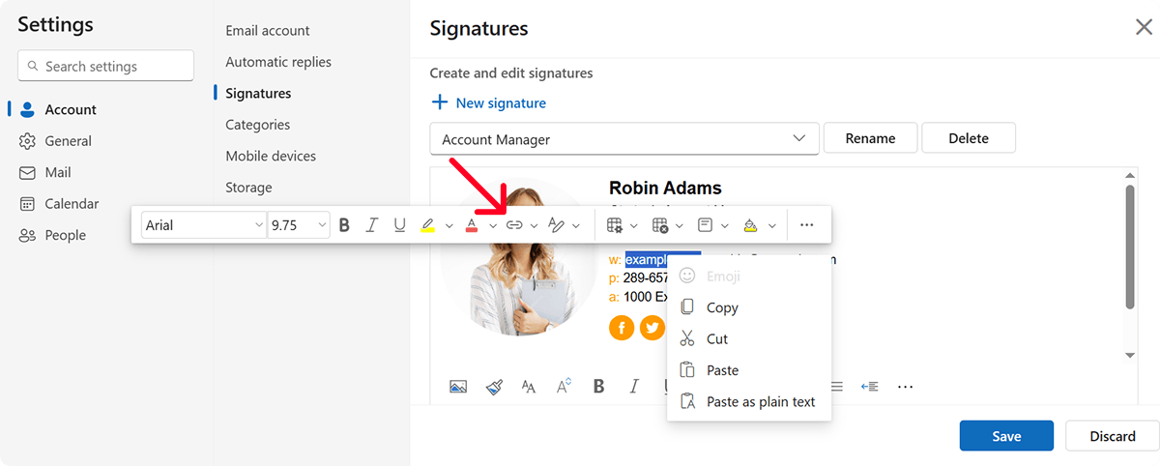1160x466 pixels.
Task: Toggle Bold in the floating toolbar
Action: [x=343, y=225]
